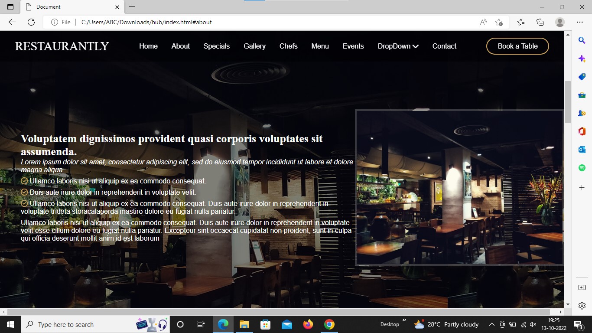Toggle Read aloud in the address bar
Screen dimensions: 592x333
point(482,22)
